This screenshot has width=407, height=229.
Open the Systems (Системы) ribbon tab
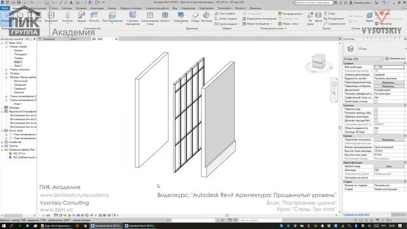pos(67,8)
